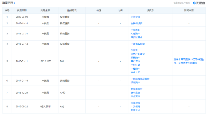
Task: Open investor link 招商资本
Action: click(135, 83)
